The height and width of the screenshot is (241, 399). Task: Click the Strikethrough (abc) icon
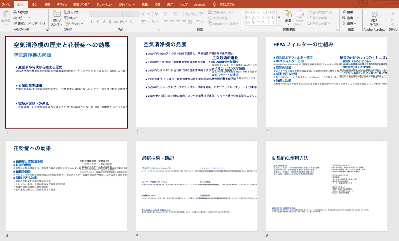[116, 22]
